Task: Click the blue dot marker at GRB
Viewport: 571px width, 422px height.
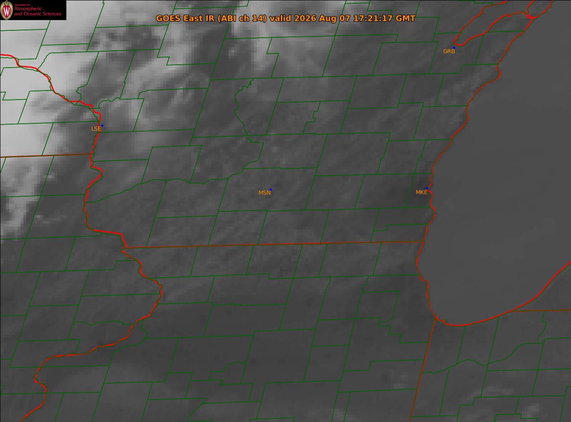Action: 454,48
